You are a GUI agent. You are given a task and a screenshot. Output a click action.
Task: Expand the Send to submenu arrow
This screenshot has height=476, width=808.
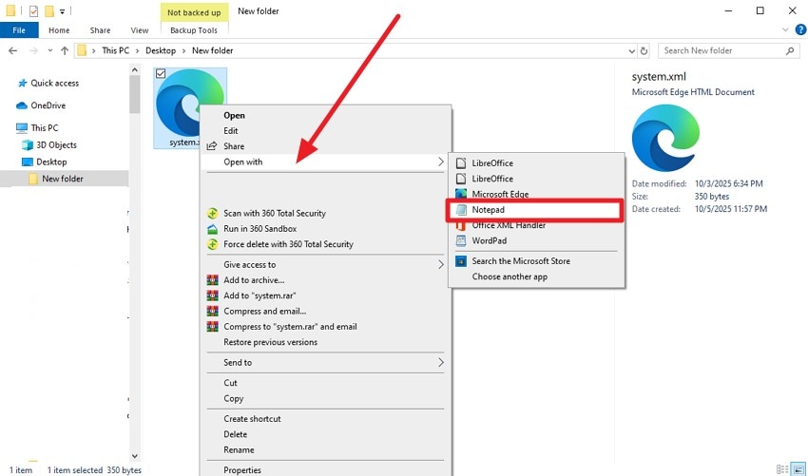[440, 363]
